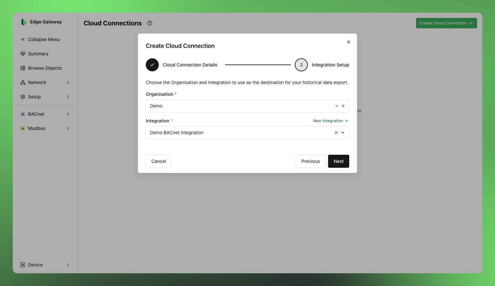Click the Create Cloud Connection green button

[446, 23]
